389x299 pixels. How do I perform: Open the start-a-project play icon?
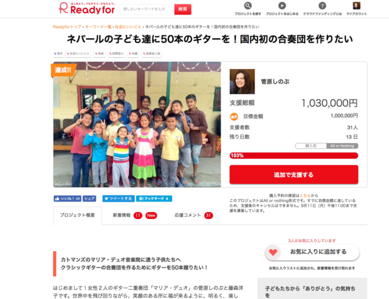tap(282, 5)
